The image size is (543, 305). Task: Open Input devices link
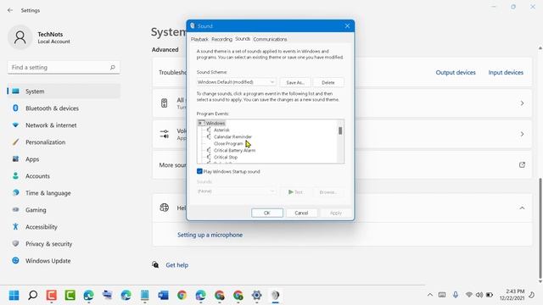coord(506,72)
